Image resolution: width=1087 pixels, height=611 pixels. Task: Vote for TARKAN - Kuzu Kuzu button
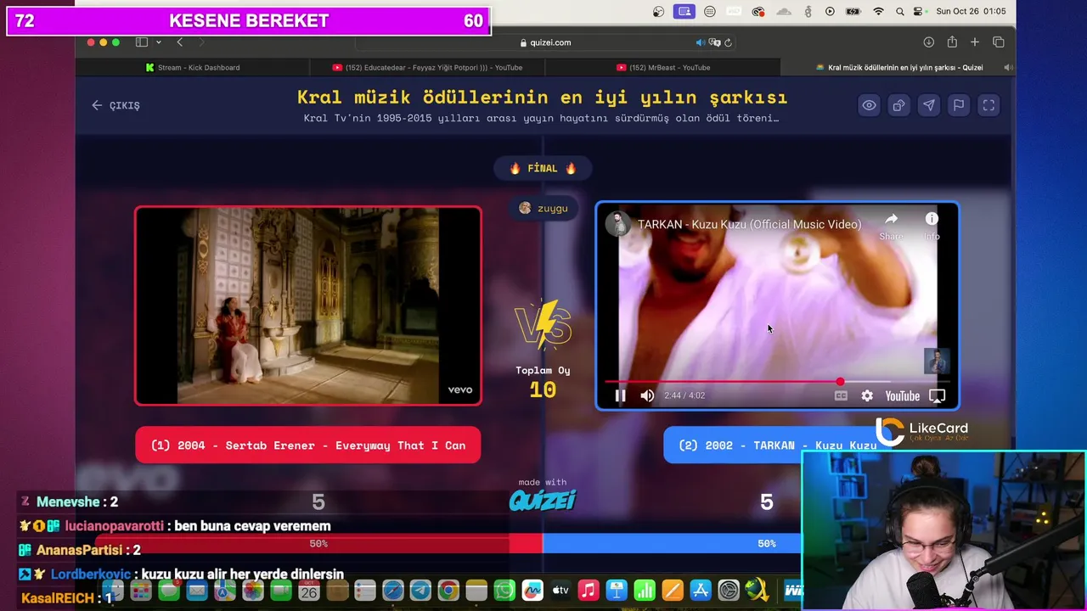[776, 446]
